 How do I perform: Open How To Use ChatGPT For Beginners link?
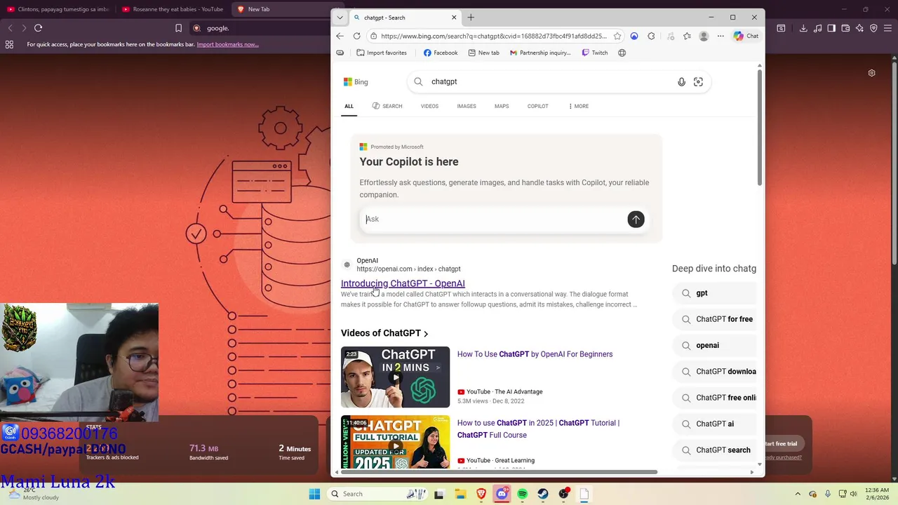pyautogui.click(x=535, y=354)
